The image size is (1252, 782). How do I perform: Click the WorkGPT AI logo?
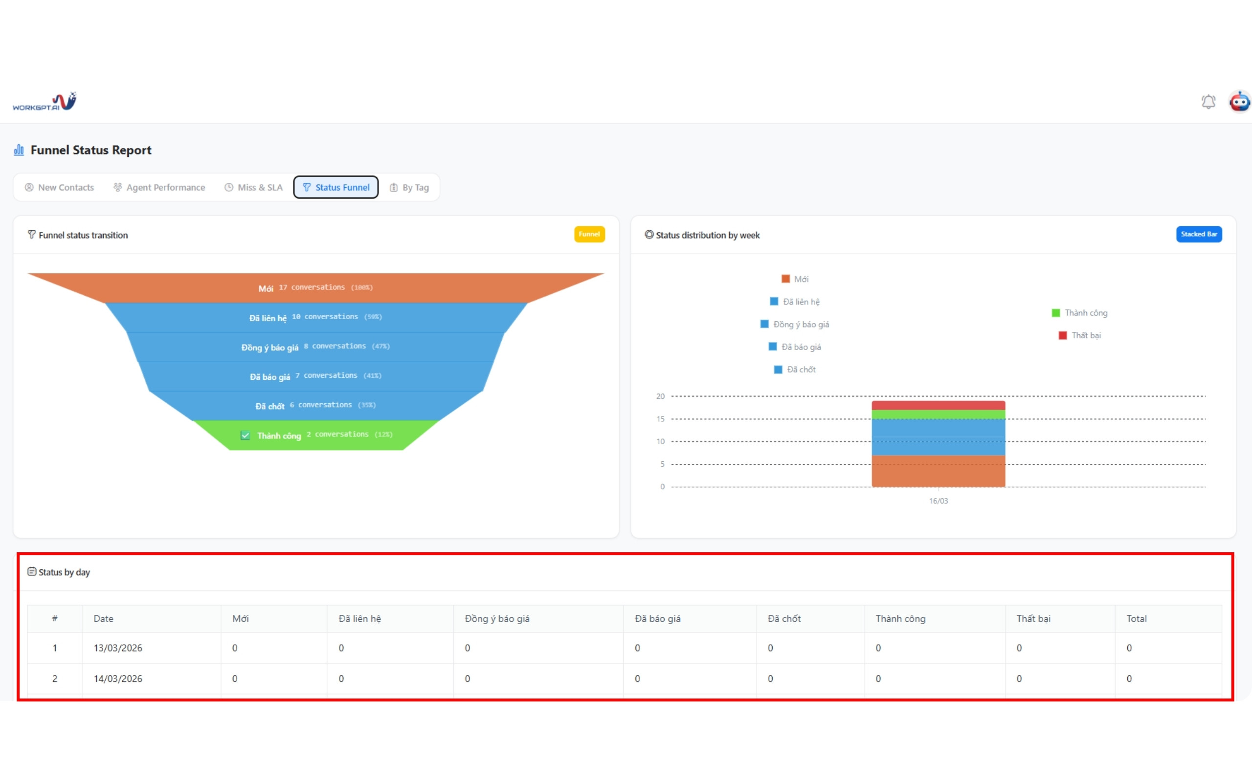click(45, 101)
